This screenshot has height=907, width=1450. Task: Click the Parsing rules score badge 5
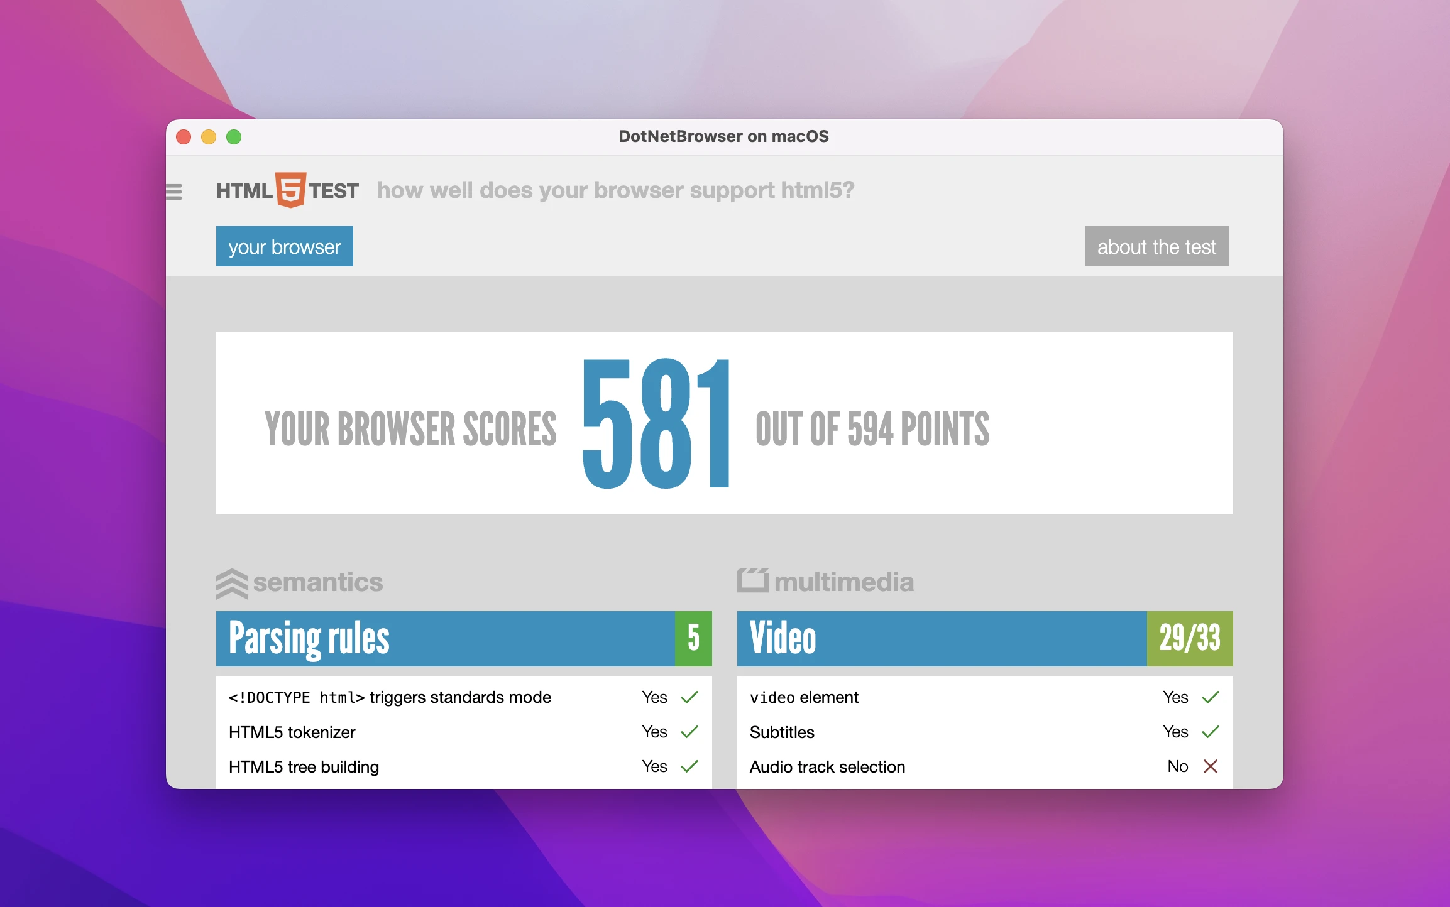pyautogui.click(x=693, y=638)
